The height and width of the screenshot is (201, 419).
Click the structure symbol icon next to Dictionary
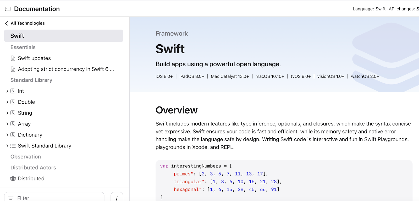click(13, 135)
